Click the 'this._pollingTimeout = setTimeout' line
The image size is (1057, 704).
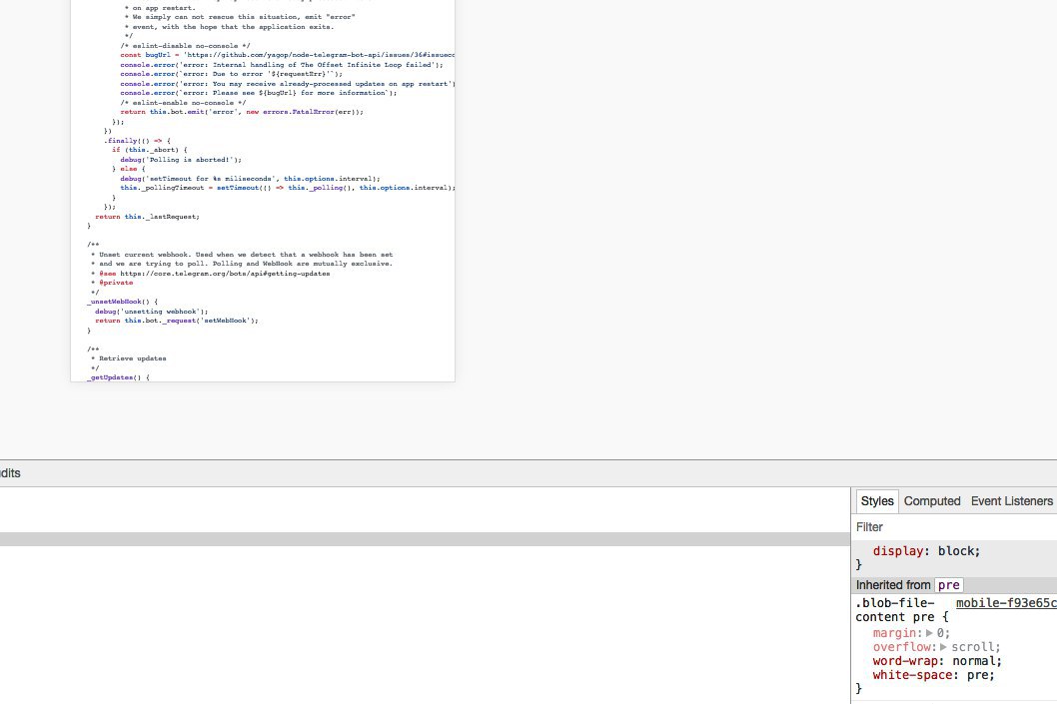click(x=287, y=188)
